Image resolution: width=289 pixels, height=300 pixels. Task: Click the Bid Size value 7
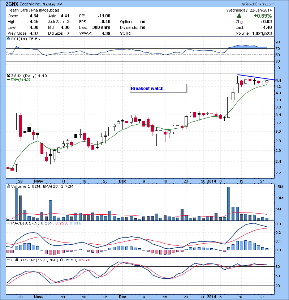68,34
